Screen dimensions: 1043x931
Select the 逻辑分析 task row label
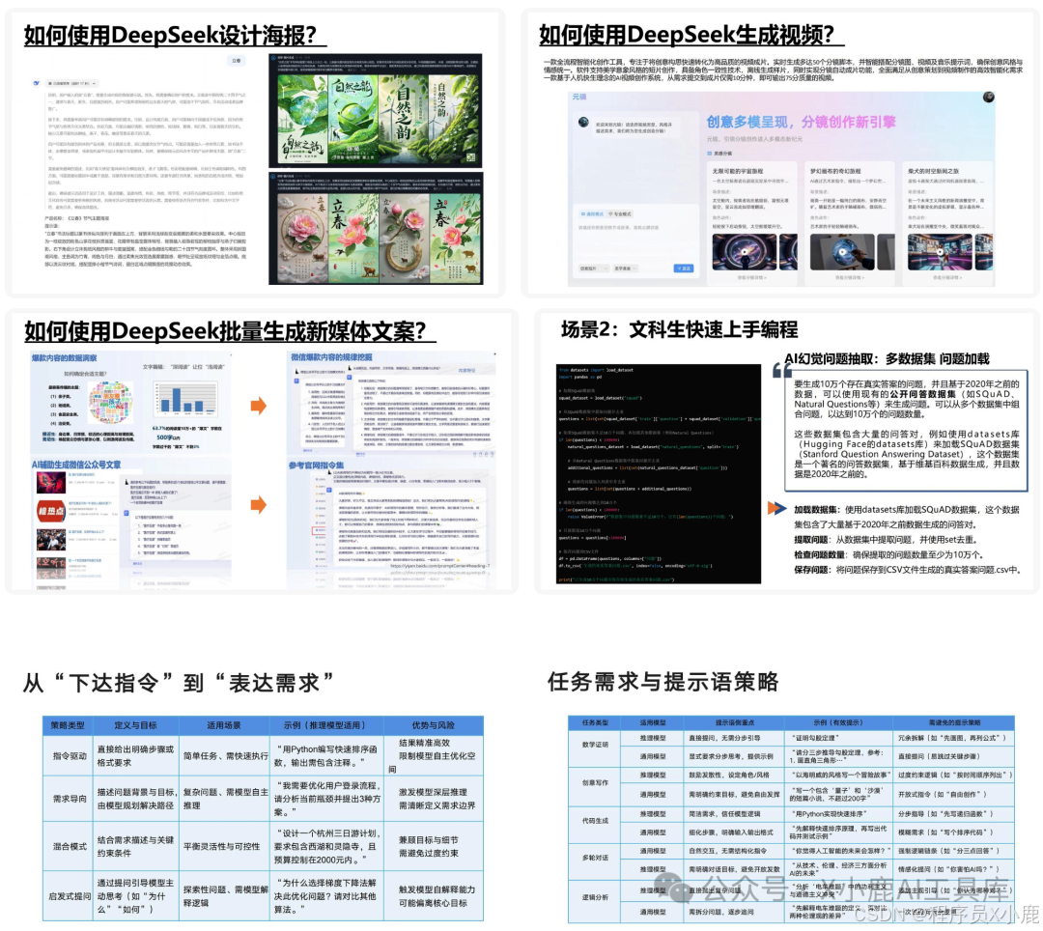coord(595,897)
